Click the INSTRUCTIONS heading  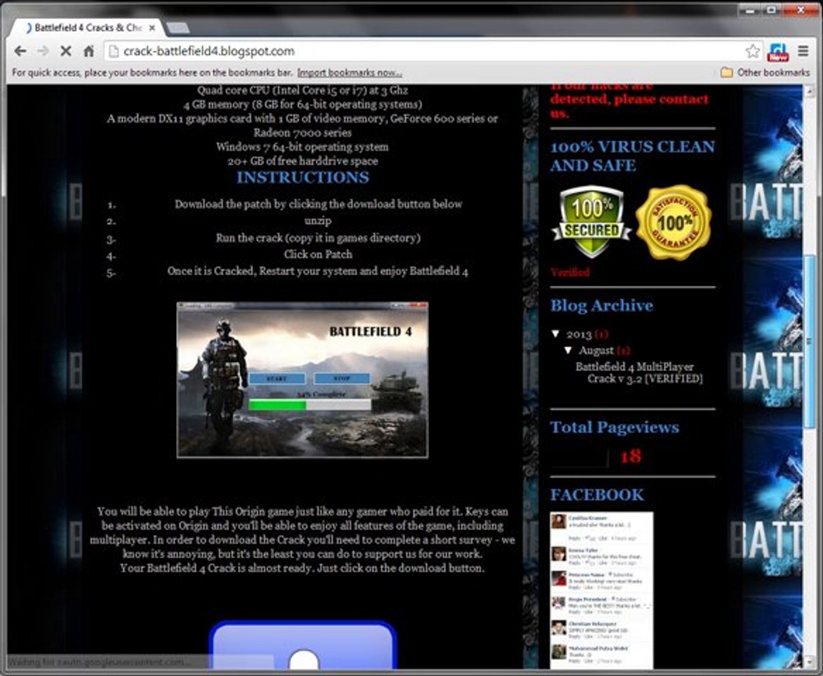(x=303, y=177)
